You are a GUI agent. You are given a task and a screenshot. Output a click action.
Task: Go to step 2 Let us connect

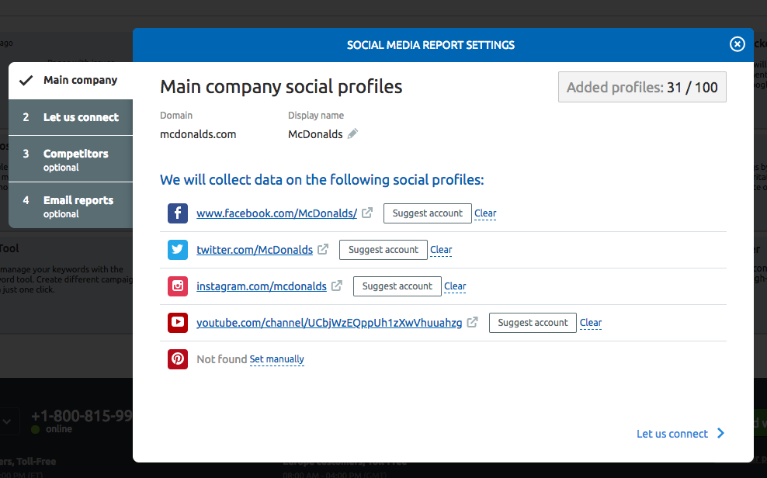coord(71,117)
